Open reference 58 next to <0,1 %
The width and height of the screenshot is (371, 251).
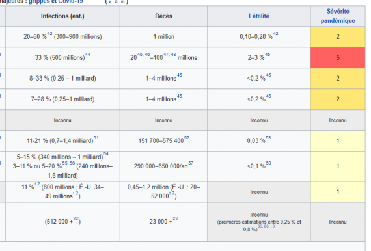point(268,163)
